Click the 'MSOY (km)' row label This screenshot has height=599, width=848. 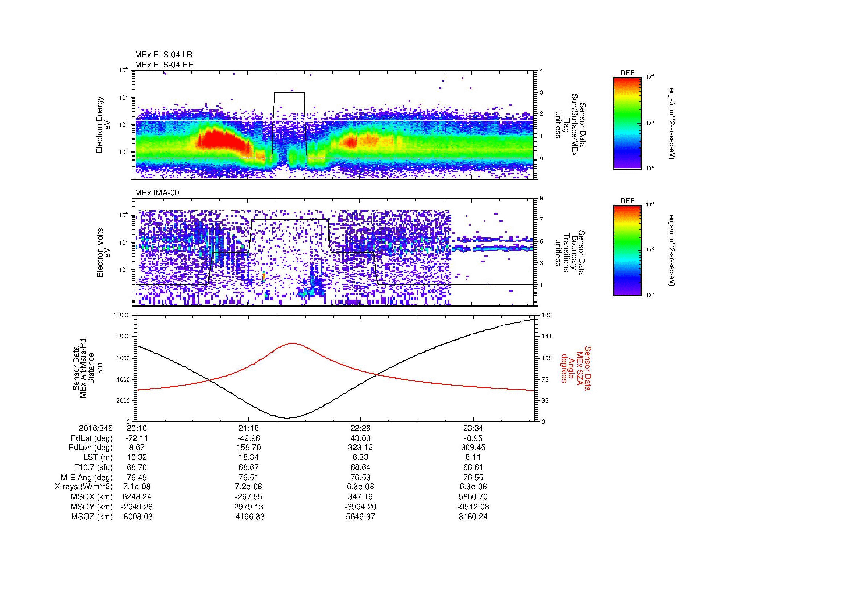pos(92,507)
